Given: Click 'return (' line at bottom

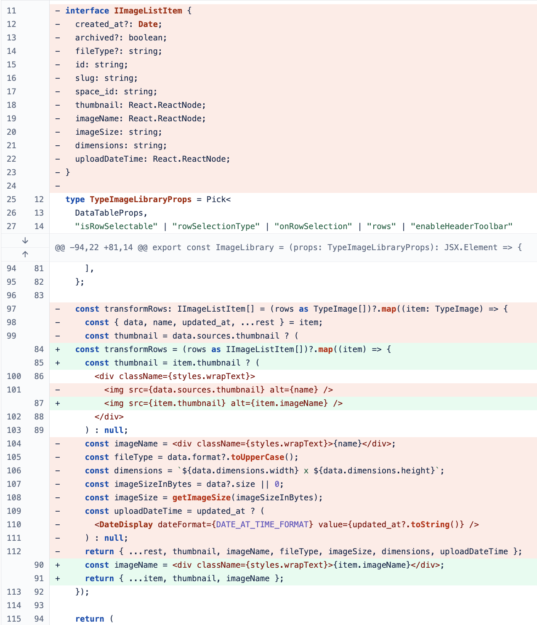Looking at the screenshot, I should (x=293, y=619).
